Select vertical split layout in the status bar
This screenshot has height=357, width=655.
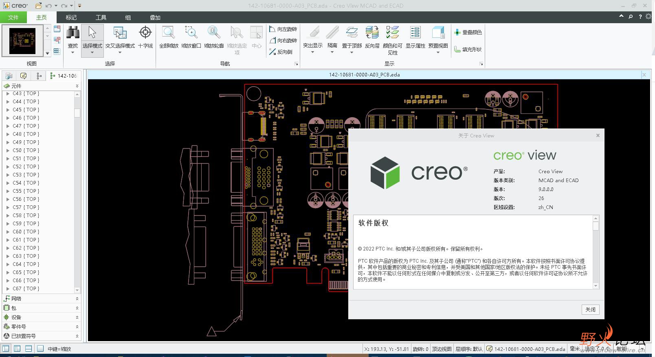(x=17, y=348)
